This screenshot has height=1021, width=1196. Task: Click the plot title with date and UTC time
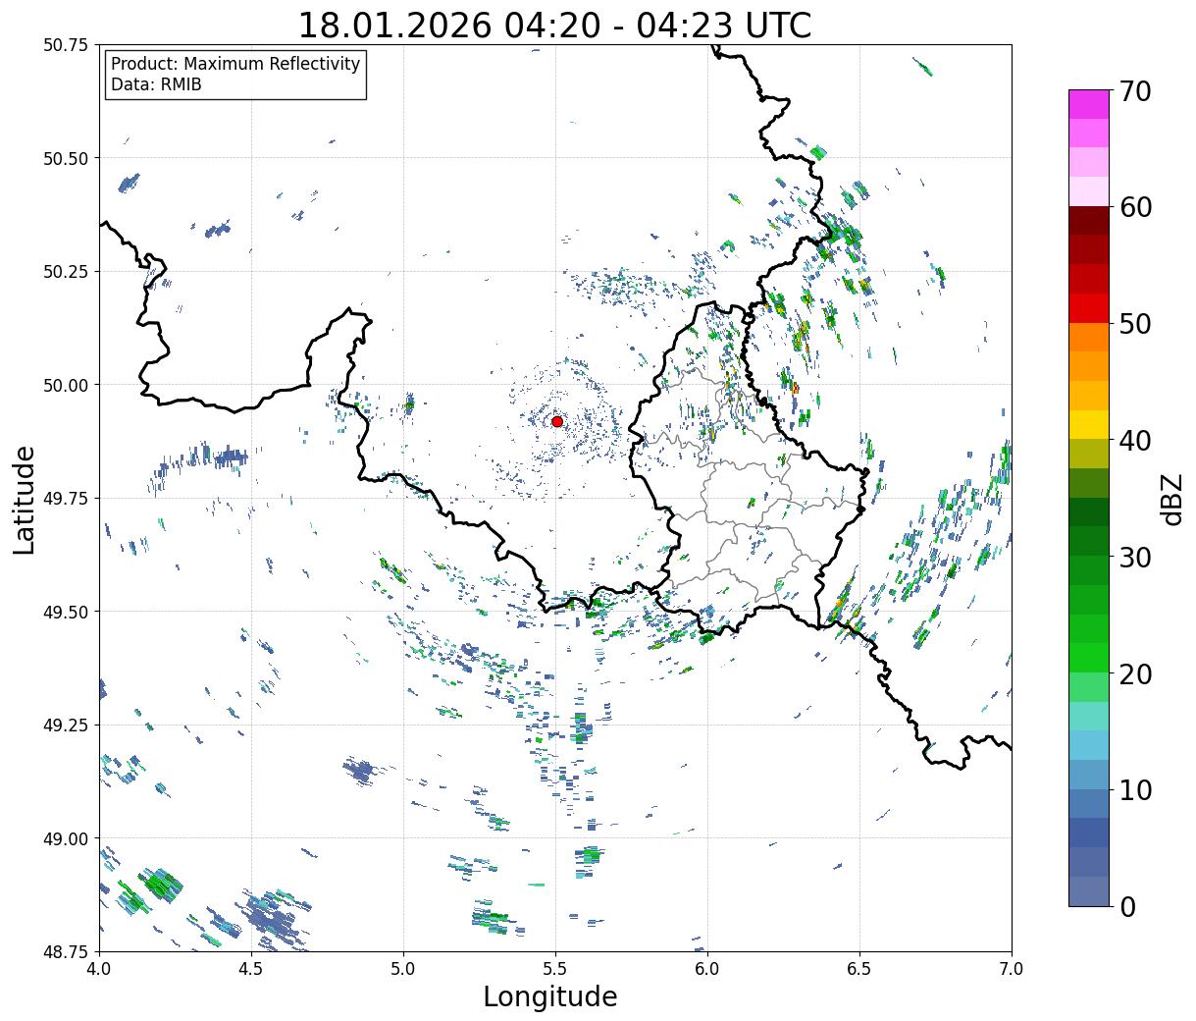(554, 26)
